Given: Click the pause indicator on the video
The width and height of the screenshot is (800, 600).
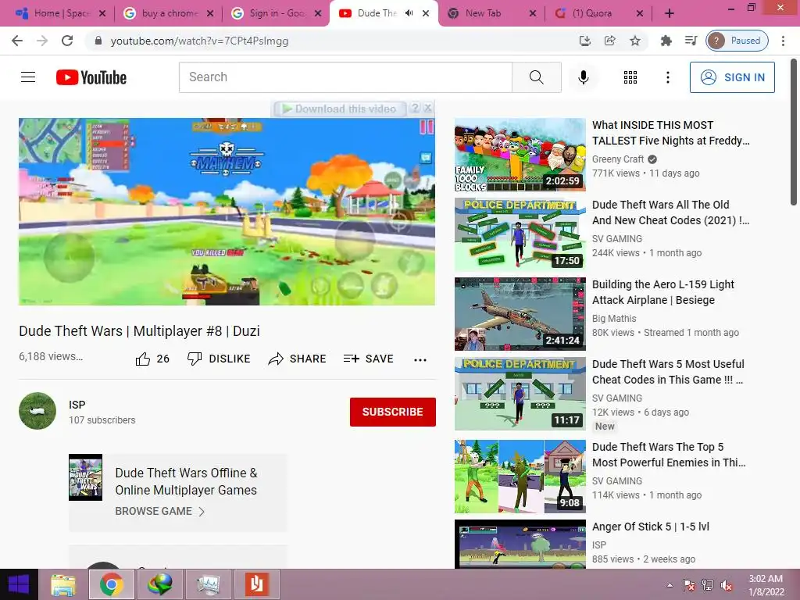Looking at the screenshot, I should coord(426,126).
